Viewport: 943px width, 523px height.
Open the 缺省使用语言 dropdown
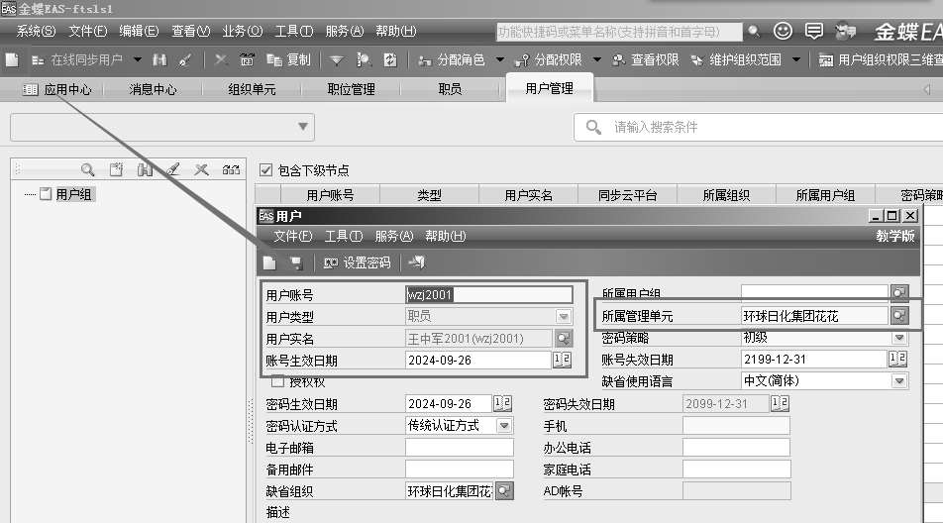pyautogui.click(x=899, y=381)
